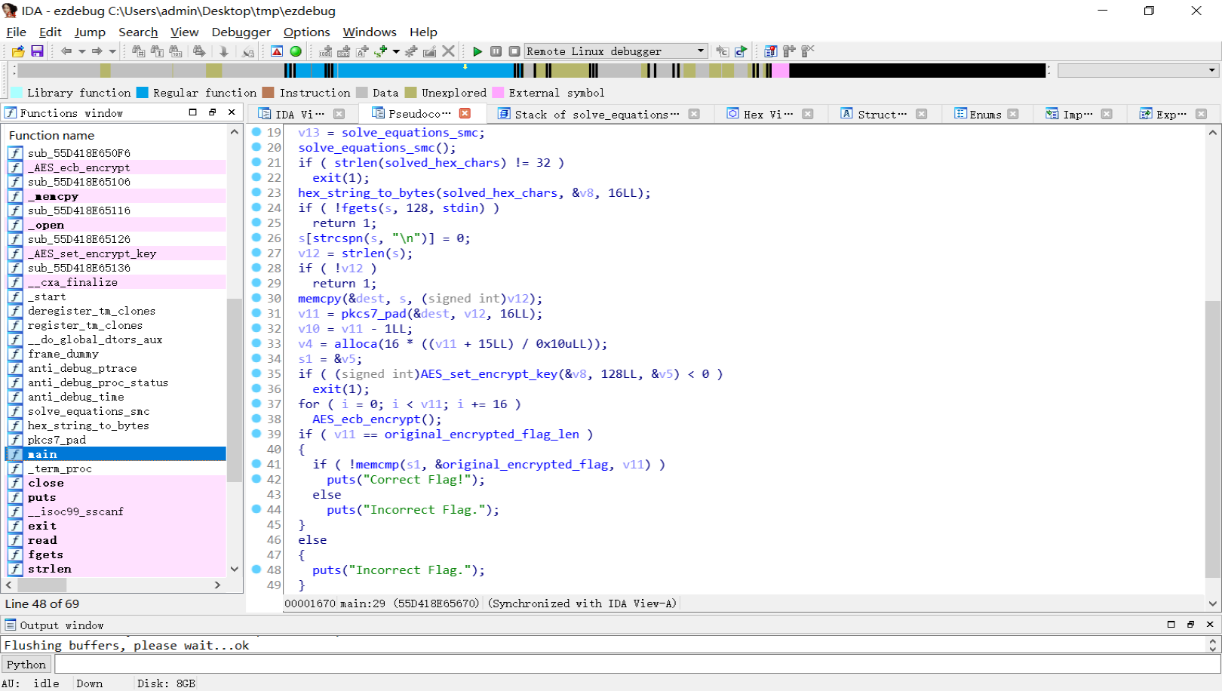Viewport: 1222px width, 691px height.
Task: Switch to the Hex View tab
Action: (768, 114)
